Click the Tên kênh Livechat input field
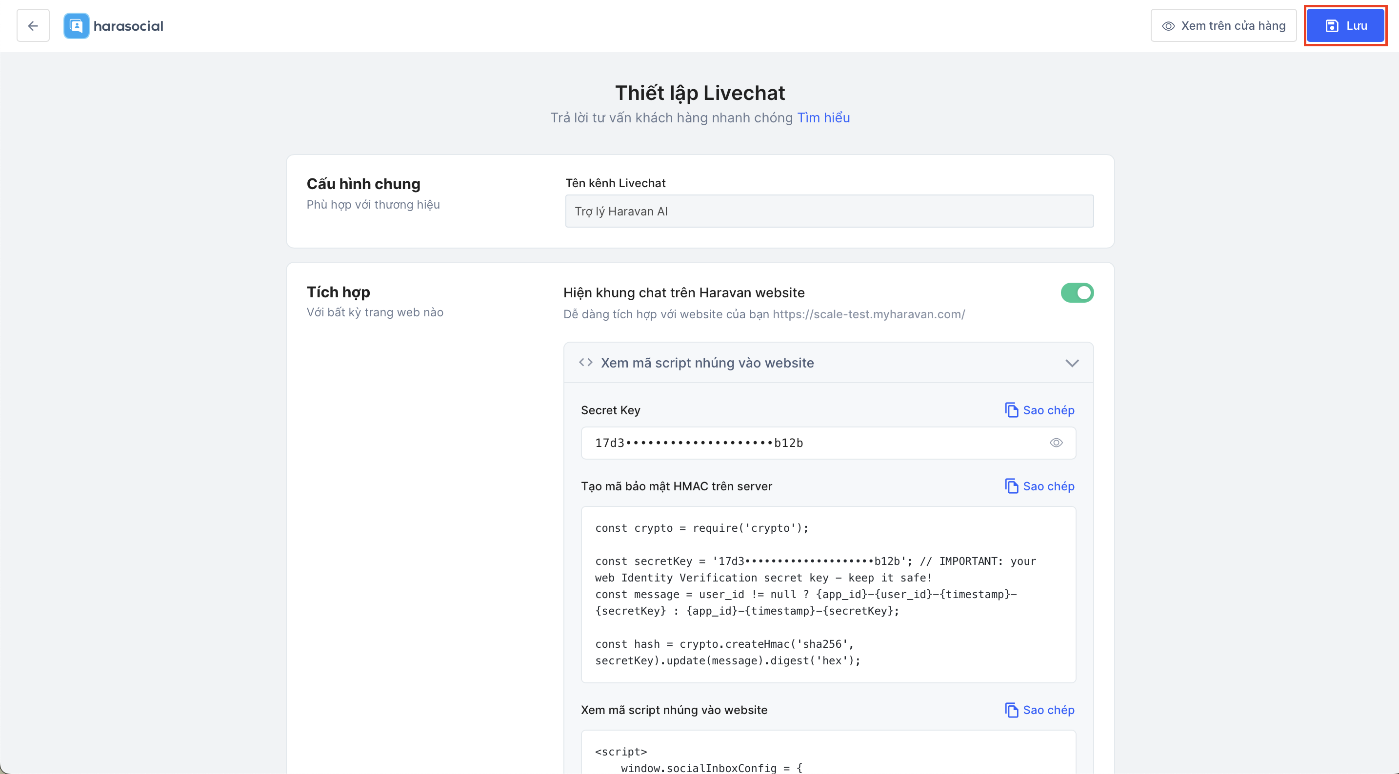 [x=829, y=211]
